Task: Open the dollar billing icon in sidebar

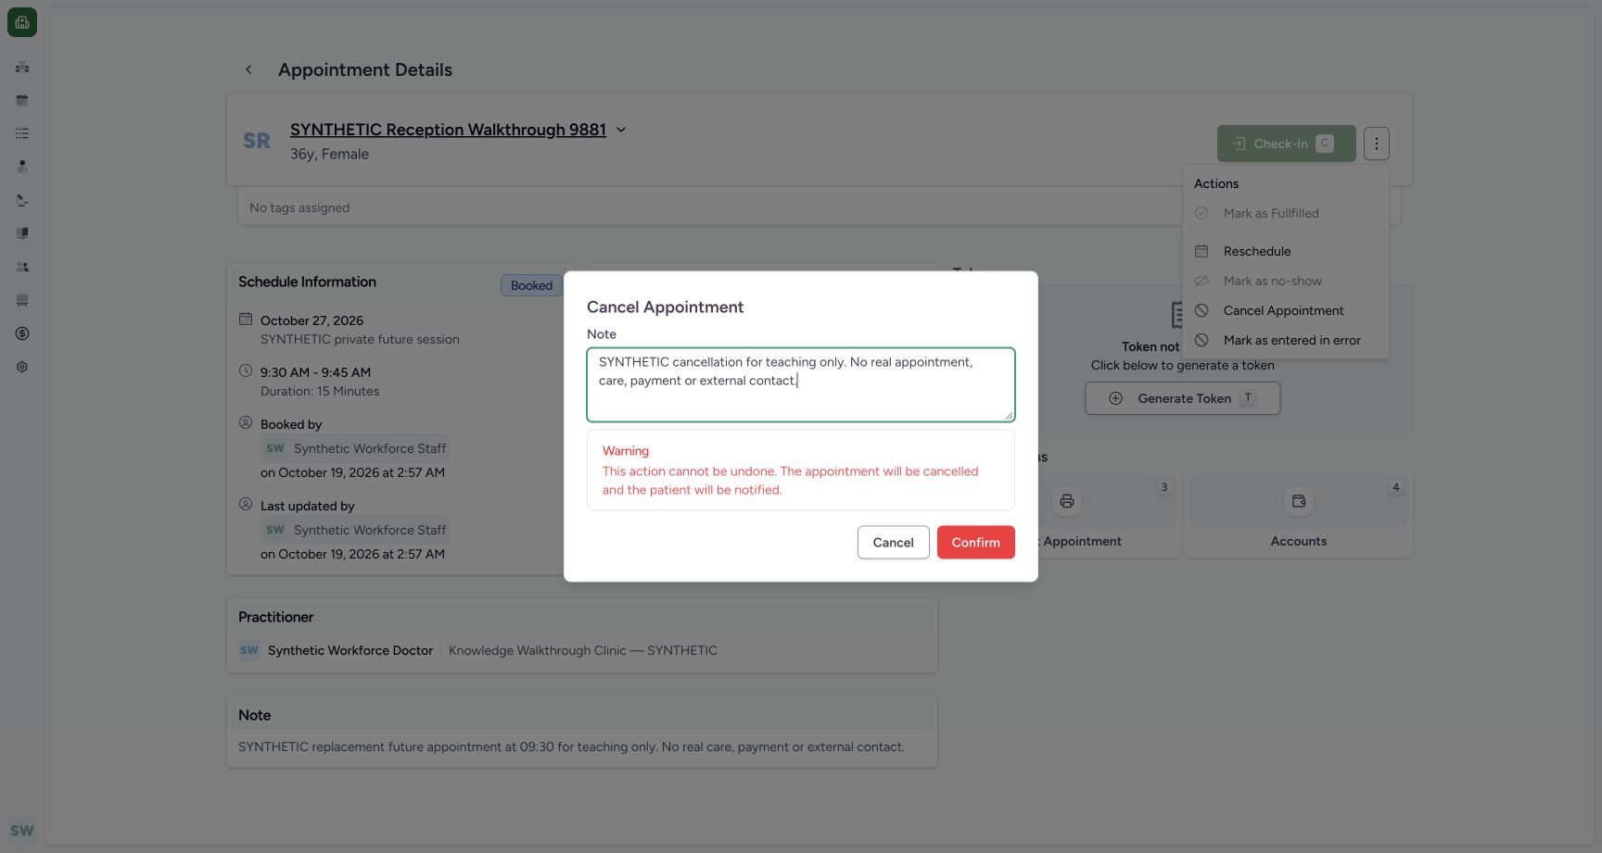Action: tap(22, 333)
